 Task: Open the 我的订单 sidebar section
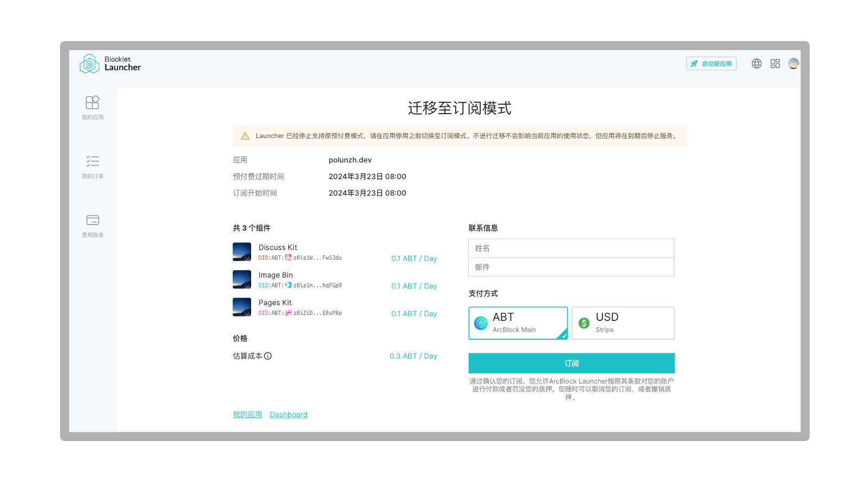(93, 165)
